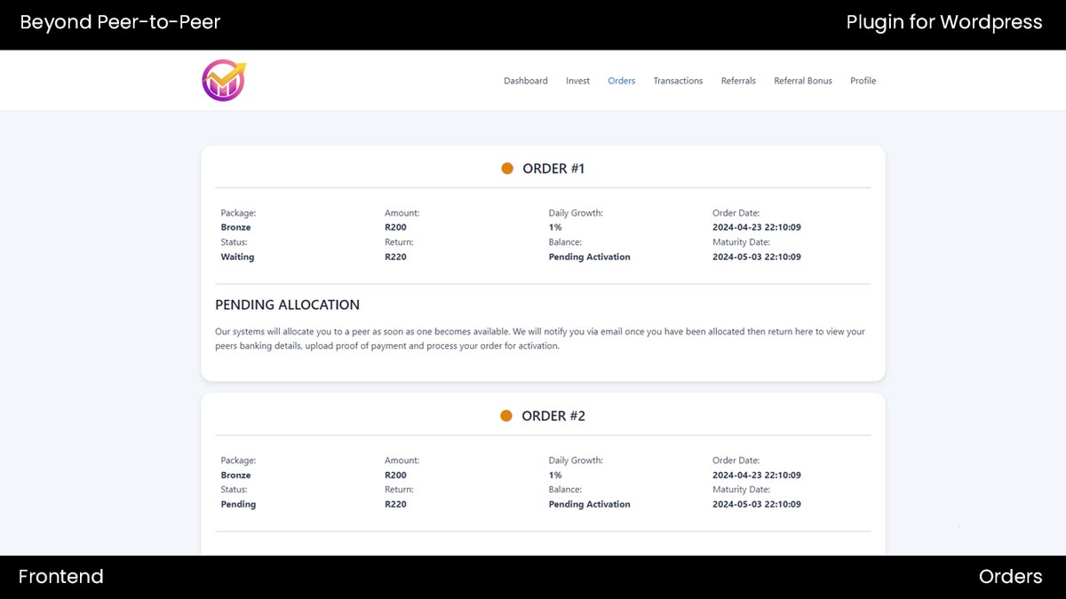
Task: Click the orange status dot beside ORDER #1
Action: (506, 168)
